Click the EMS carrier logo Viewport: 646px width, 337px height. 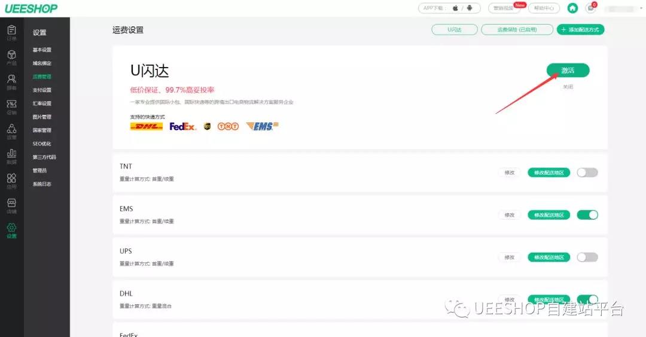262,126
